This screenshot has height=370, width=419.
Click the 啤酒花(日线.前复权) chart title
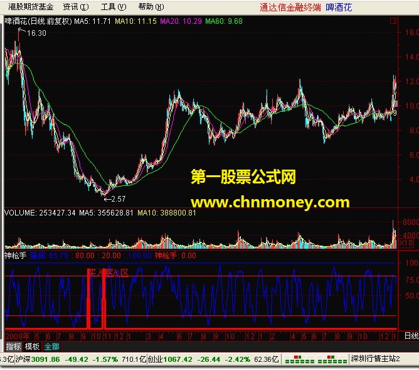click(x=38, y=21)
